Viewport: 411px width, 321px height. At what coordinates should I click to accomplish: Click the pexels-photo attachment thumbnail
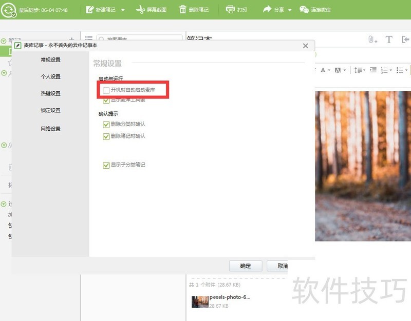click(x=200, y=302)
